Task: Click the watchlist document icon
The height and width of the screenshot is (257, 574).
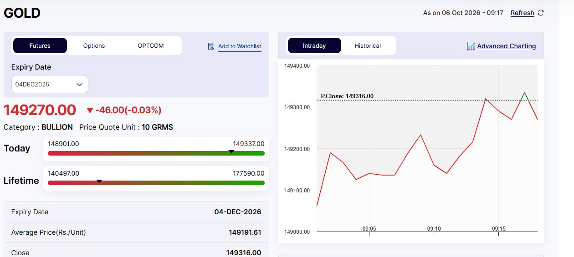Action: click(x=211, y=46)
